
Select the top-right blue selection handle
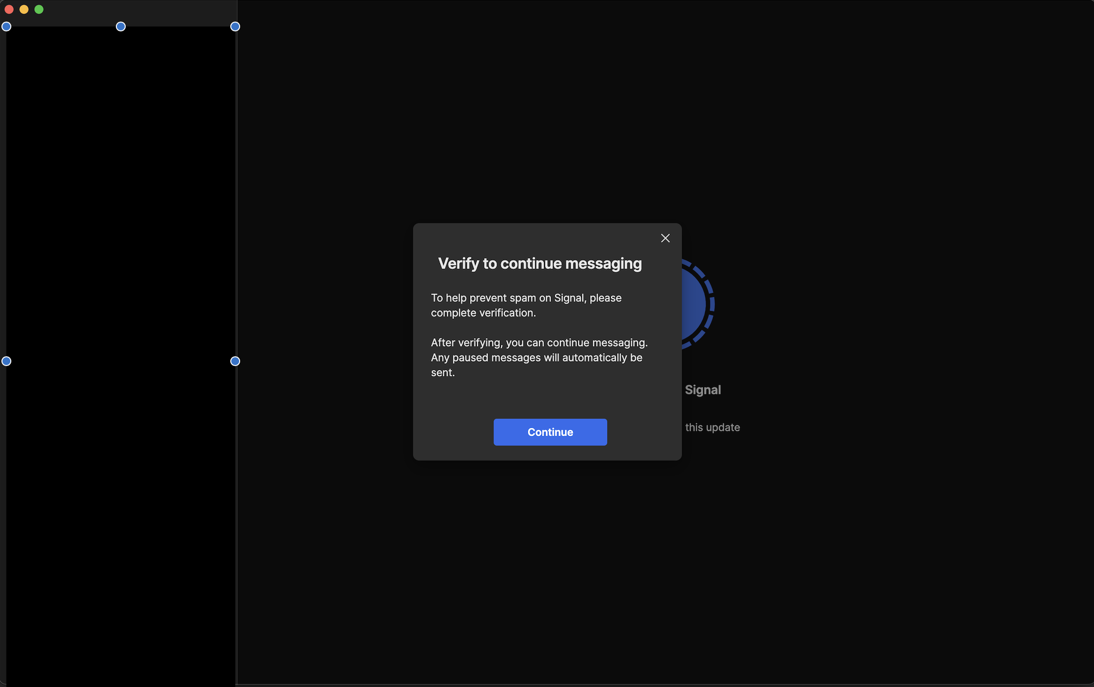tap(235, 26)
